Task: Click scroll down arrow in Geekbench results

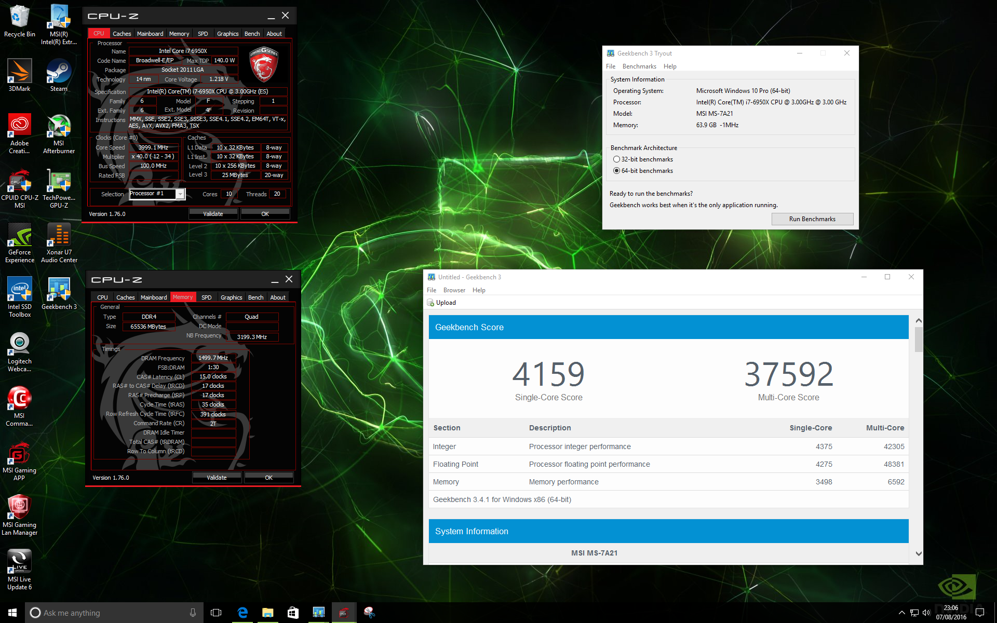Action: (x=919, y=553)
